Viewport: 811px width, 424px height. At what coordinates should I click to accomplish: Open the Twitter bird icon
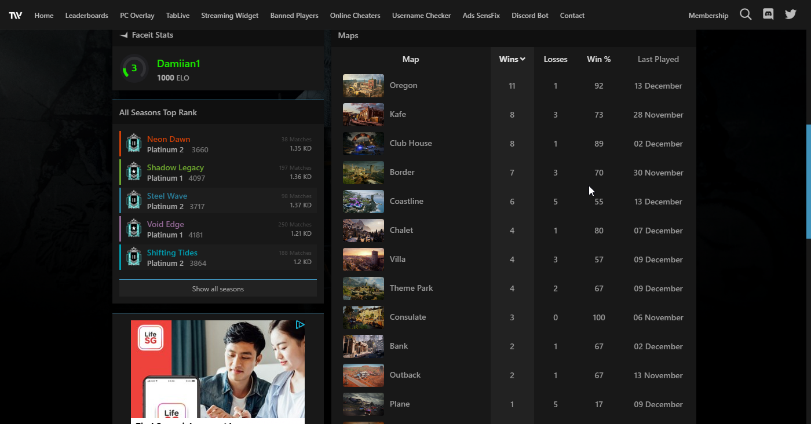tap(791, 15)
